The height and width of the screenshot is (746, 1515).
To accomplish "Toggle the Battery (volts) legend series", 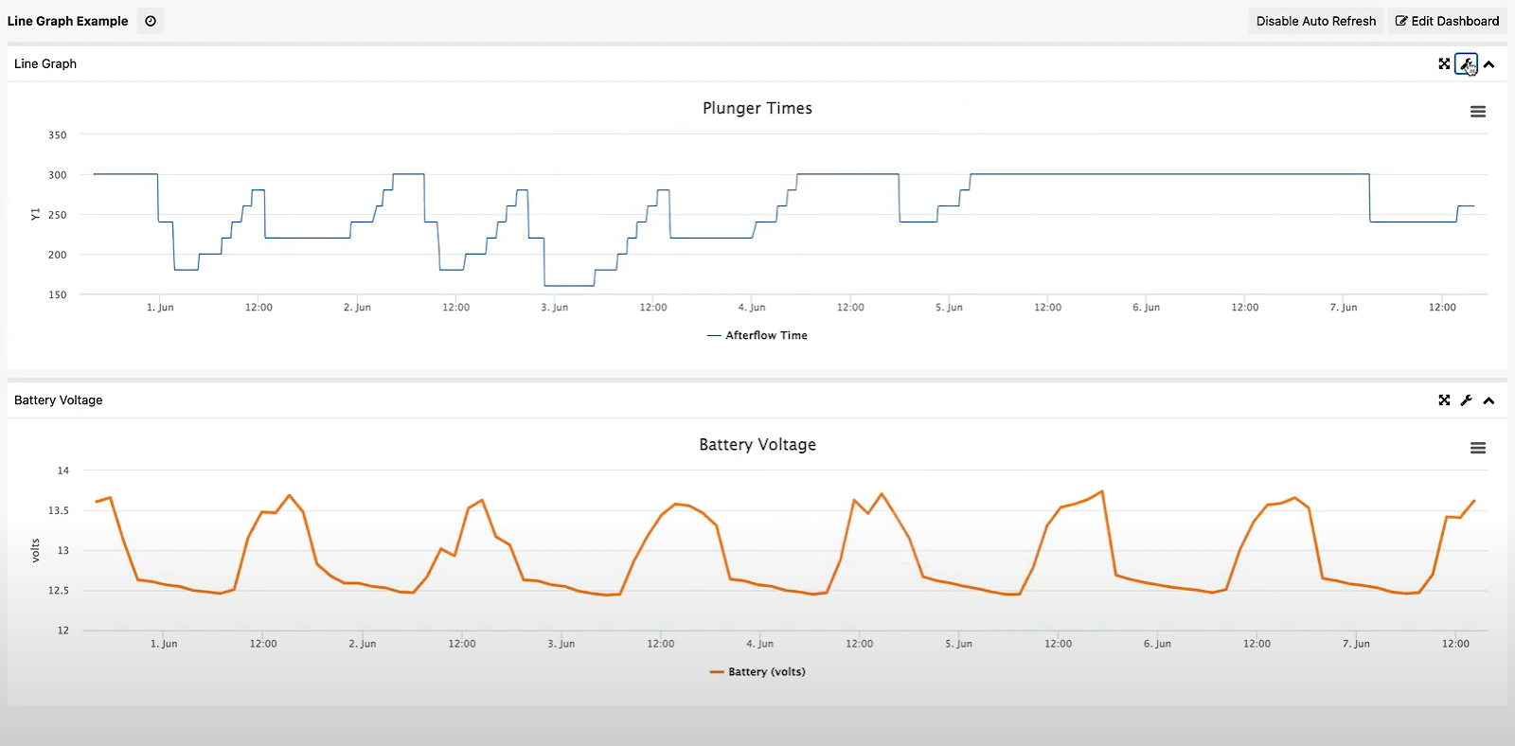I will [x=757, y=671].
